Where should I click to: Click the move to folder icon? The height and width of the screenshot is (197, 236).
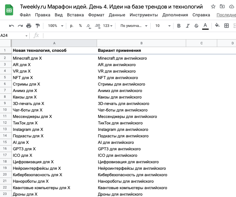(222, 6)
